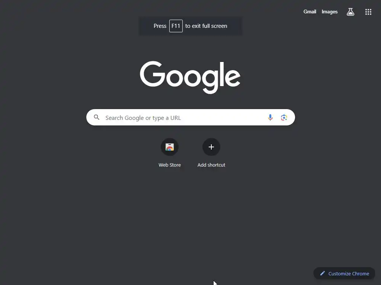Click the Customize Chrome button text

pyautogui.click(x=348, y=273)
